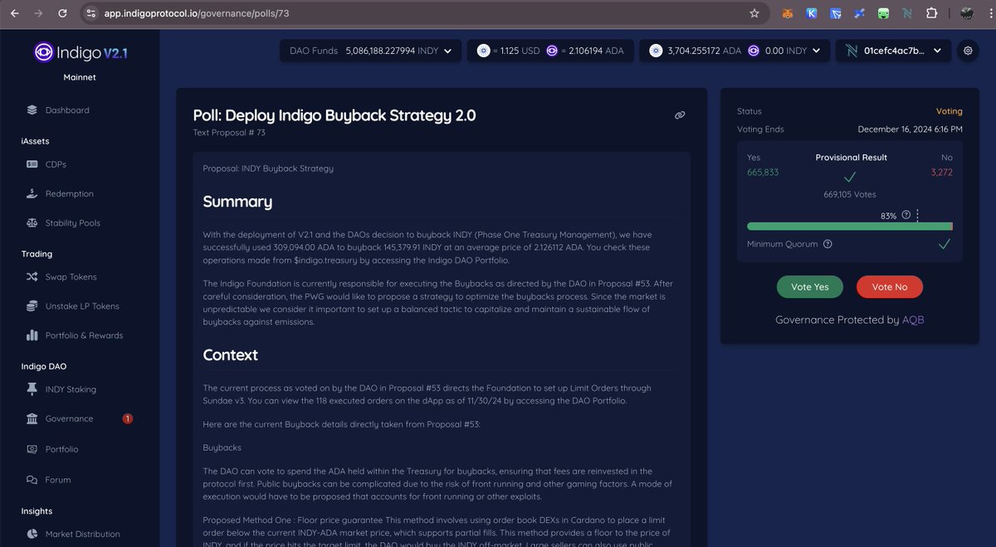Screen dimensions: 996x547
Task: Open the Redemption page
Action: pyautogui.click(x=69, y=193)
